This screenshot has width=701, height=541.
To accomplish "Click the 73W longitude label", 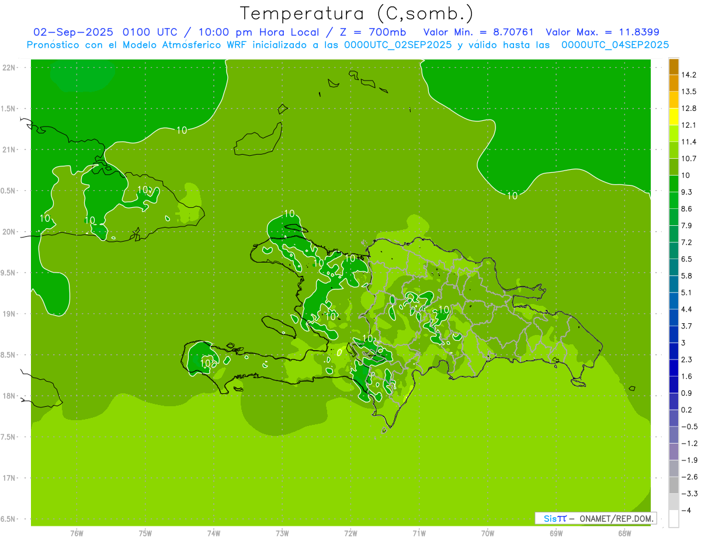I will click(282, 533).
